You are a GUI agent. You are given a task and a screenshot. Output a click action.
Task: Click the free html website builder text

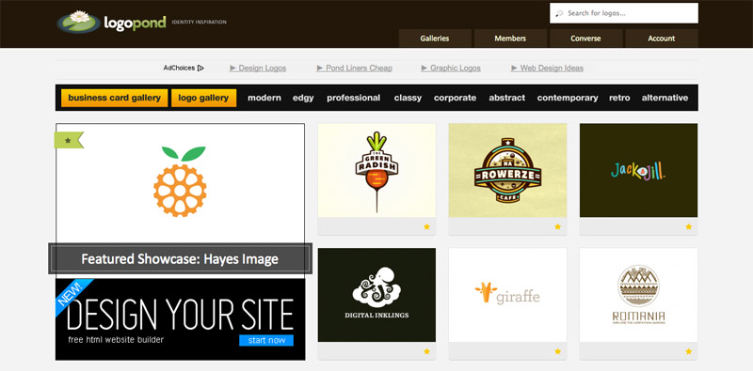coord(116,340)
